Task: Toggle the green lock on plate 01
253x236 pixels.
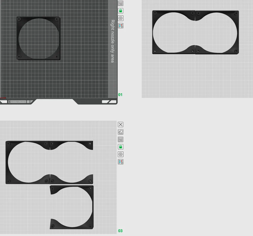Action: click(121, 11)
